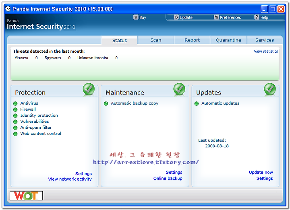This screenshot has height=210, width=290.
Task: Open the View statistics link
Action: pyautogui.click(x=266, y=51)
